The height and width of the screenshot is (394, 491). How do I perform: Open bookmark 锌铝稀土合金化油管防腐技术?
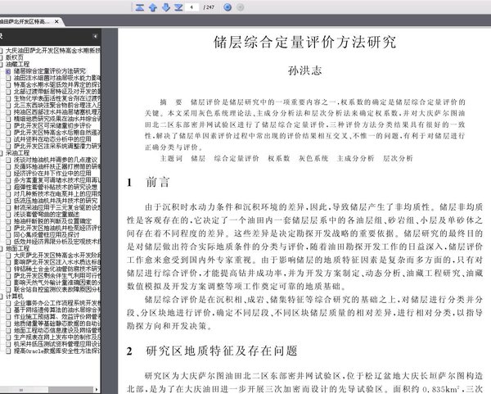(x=57, y=269)
